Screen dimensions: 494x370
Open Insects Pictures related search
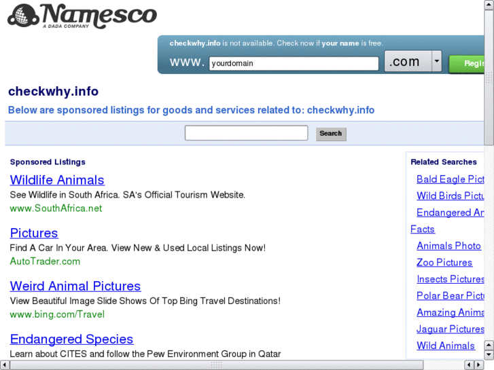click(451, 279)
